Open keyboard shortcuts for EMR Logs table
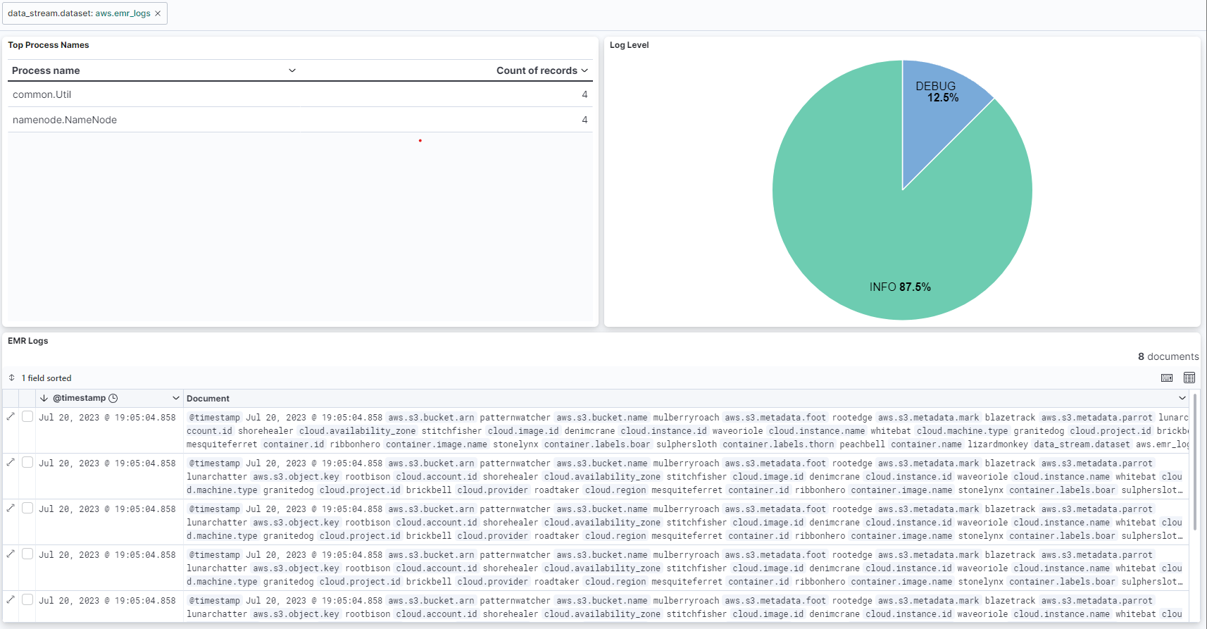Image resolution: width=1207 pixels, height=629 pixels. coord(1167,378)
